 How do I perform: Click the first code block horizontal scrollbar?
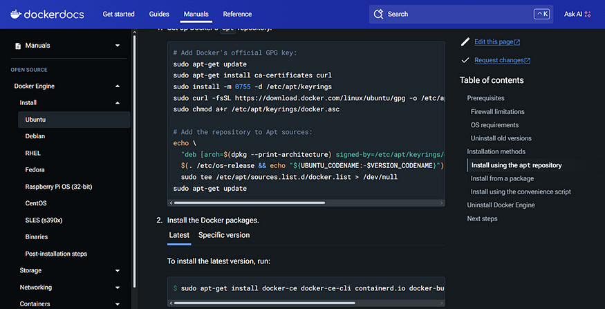point(249,203)
